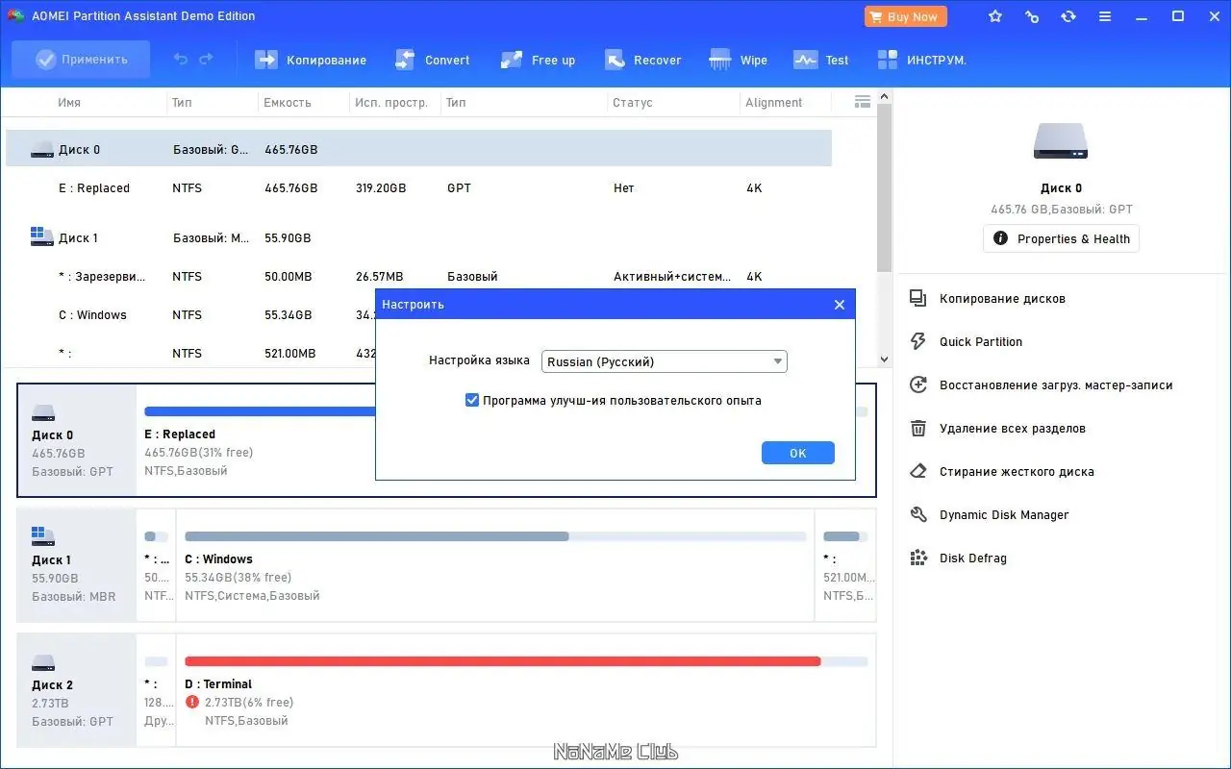This screenshot has height=769, width=1231.
Task: Click the Имя column header
Action: [69, 103]
